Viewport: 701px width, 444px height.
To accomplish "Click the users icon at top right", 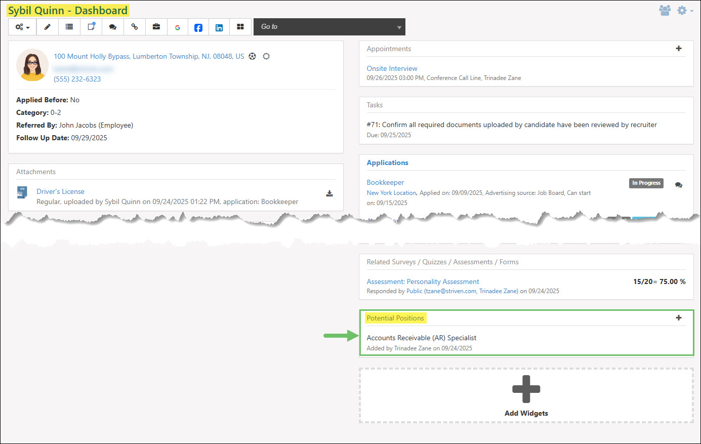I will click(x=665, y=10).
